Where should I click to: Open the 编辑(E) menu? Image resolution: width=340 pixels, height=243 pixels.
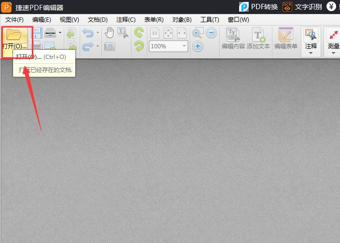click(42, 20)
